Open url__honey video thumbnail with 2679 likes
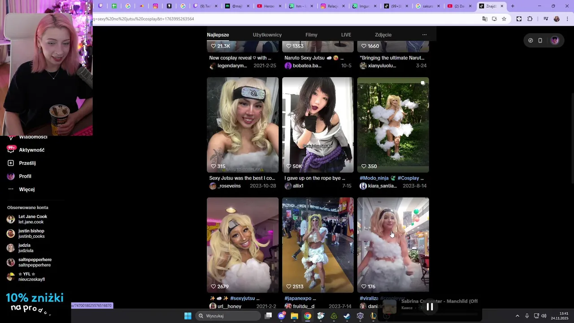 point(243,245)
